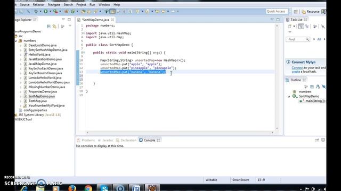Open the Refactor menu
Viewport: 341px width, 191px height.
(x=38, y=5)
